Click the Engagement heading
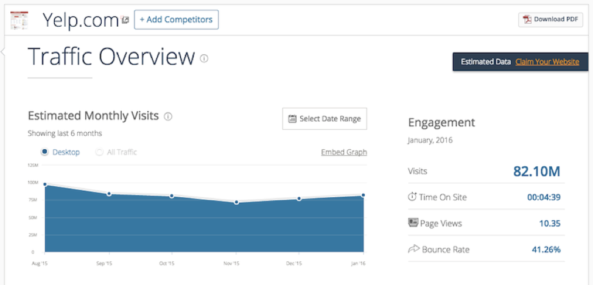This screenshot has width=593, height=285. point(441,122)
